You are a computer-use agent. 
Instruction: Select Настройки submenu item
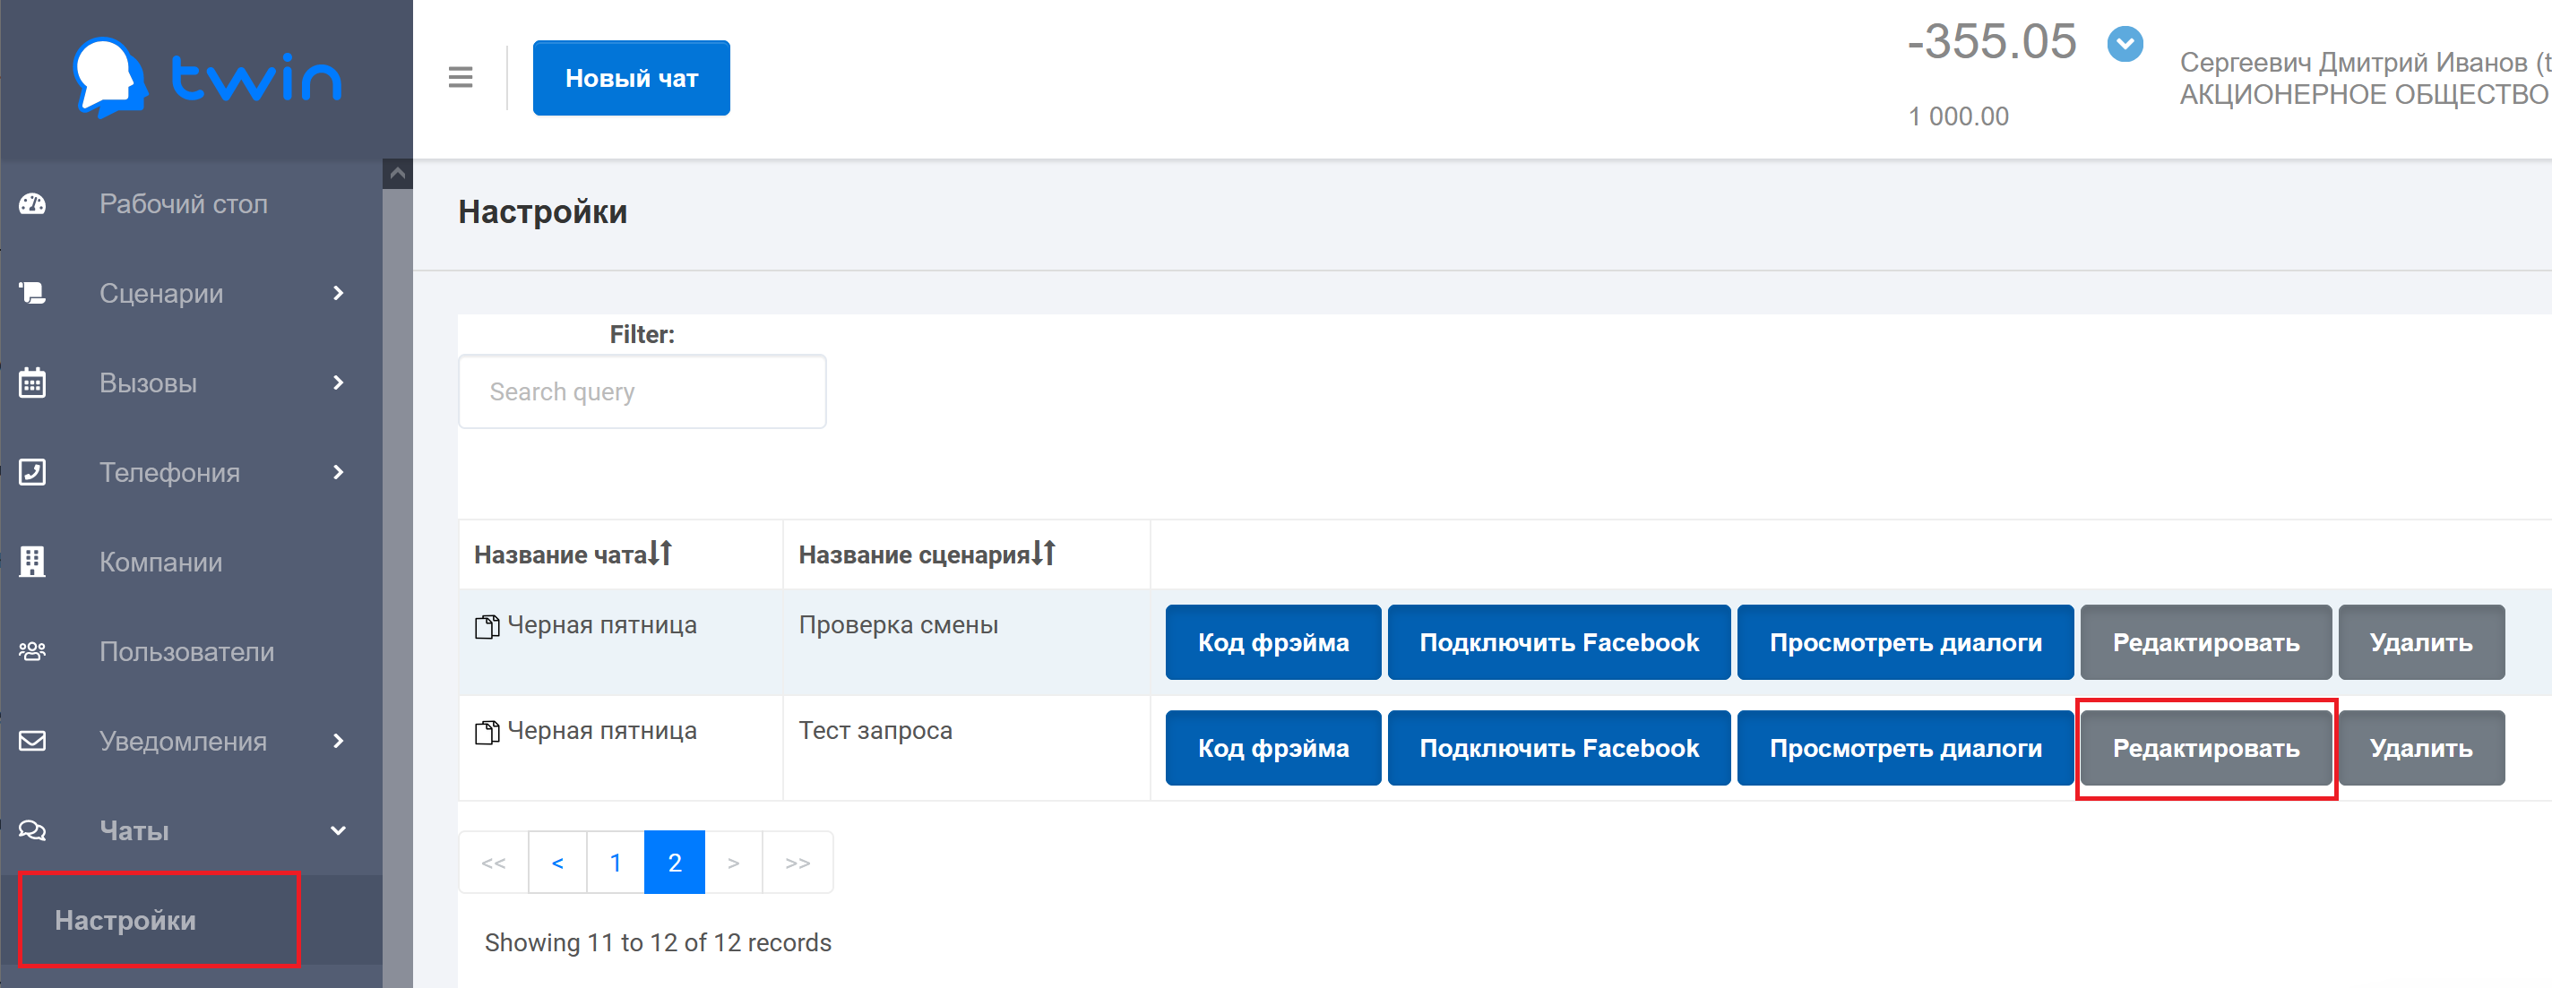(125, 920)
